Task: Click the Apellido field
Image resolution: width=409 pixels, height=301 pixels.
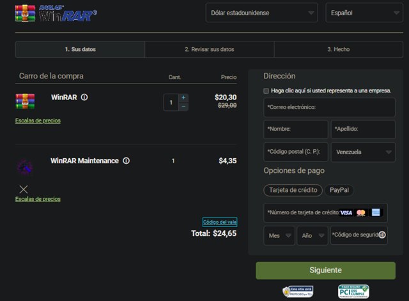Action: point(363,129)
